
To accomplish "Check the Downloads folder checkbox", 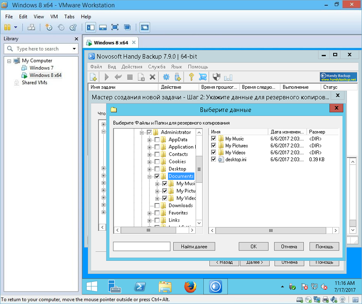I will click(x=157, y=206).
